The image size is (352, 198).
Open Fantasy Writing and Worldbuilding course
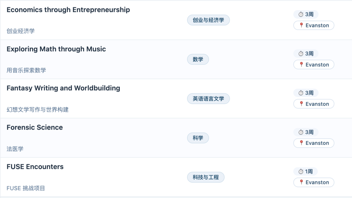click(x=63, y=88)
